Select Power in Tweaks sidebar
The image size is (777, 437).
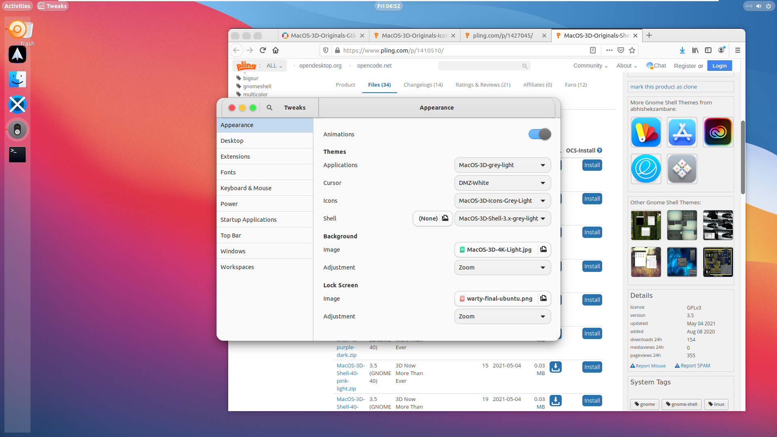(265, 204)
